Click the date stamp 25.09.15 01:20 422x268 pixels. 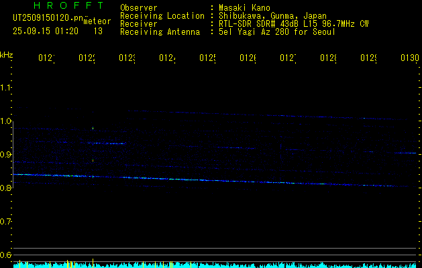click(46, 31)
